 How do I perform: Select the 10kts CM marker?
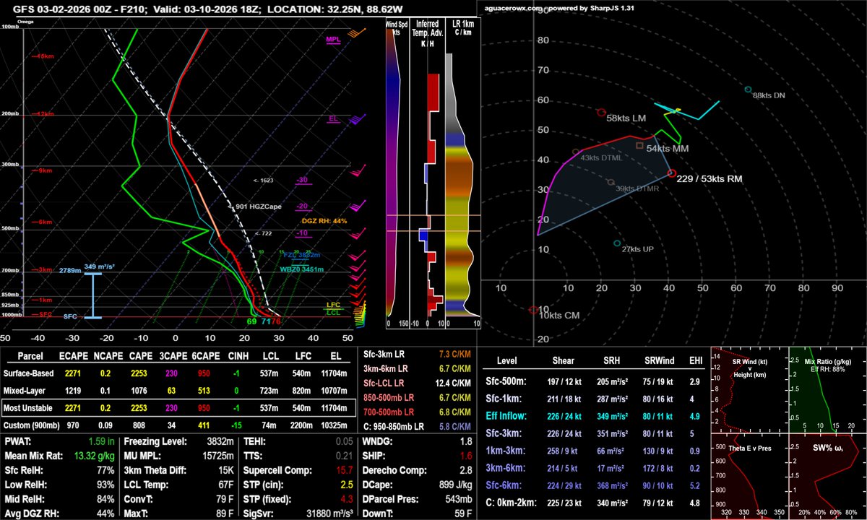(533, 309)
